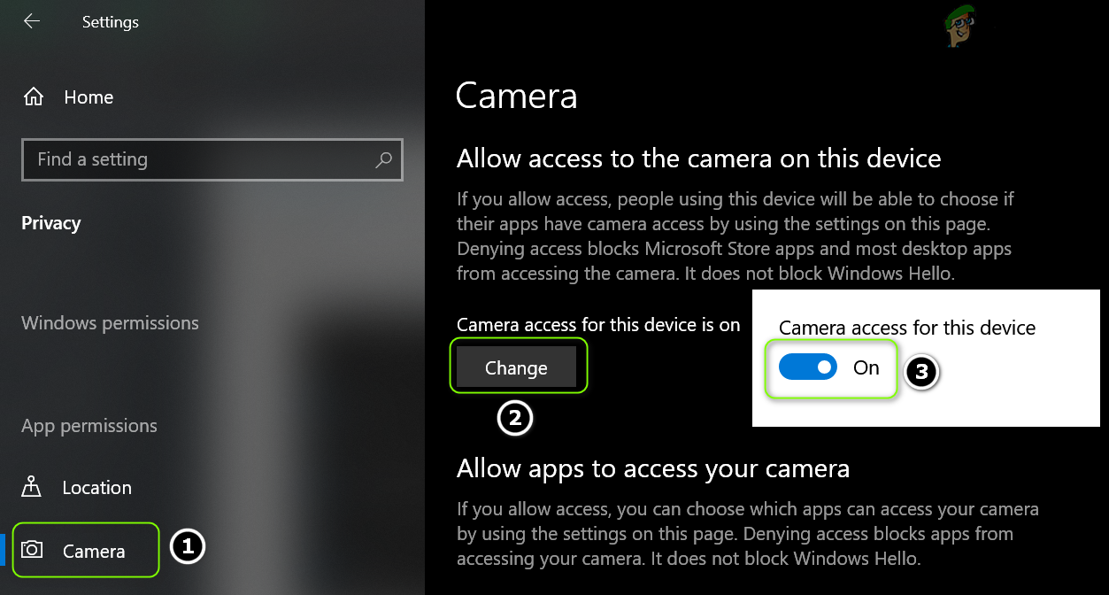The width and height of the screenshot is (1109, 595).
Task: Click the Location pin icon in the sidebar
Action: [x=32, y=487]
